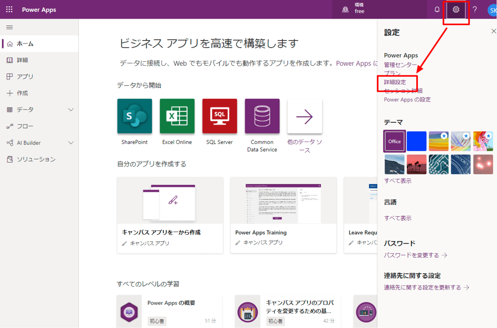This screenshot has width=497, height=328.
Task: Click the environment picker icon
Action: click(x=345, y=10)
